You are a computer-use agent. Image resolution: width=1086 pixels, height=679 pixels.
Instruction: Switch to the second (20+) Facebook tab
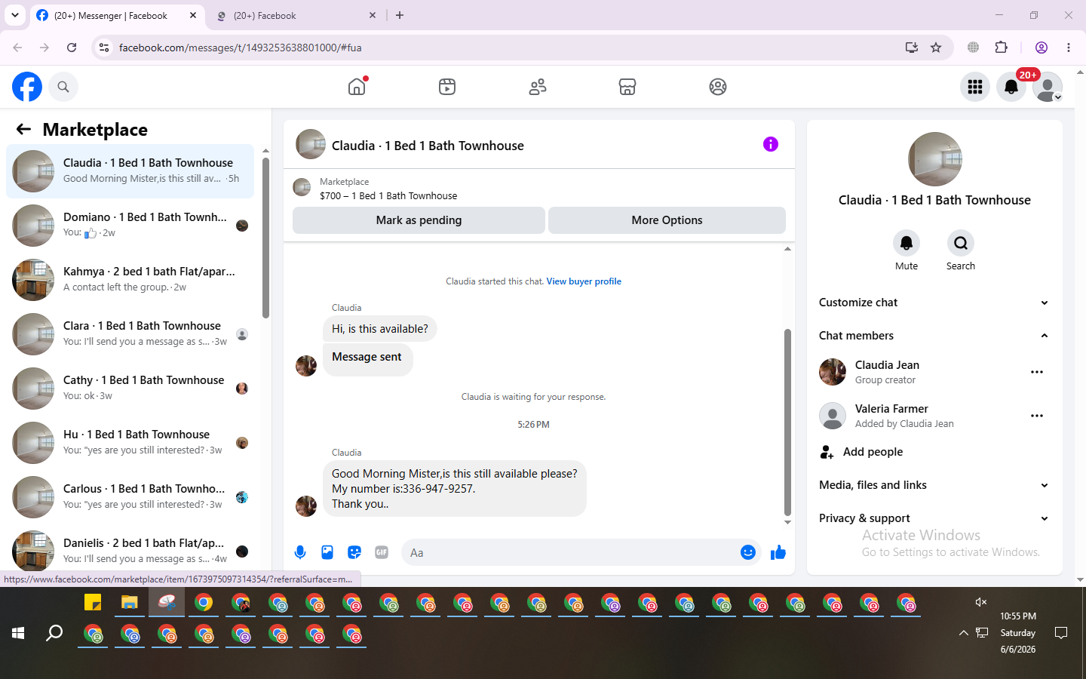click(x=296, y=15)
